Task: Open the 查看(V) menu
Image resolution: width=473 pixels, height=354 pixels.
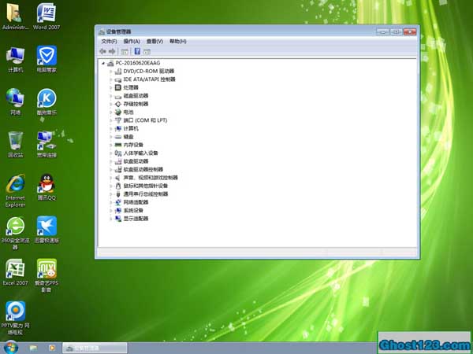Action: (155, 41)
